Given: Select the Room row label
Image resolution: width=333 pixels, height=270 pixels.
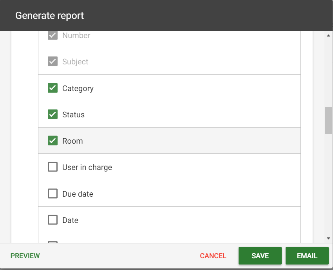Looking at the screenshot, I should pyautogui.click(x=72, y=141).
